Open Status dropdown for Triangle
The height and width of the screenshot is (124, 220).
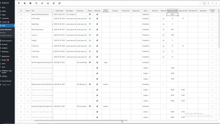coord(146,41)
